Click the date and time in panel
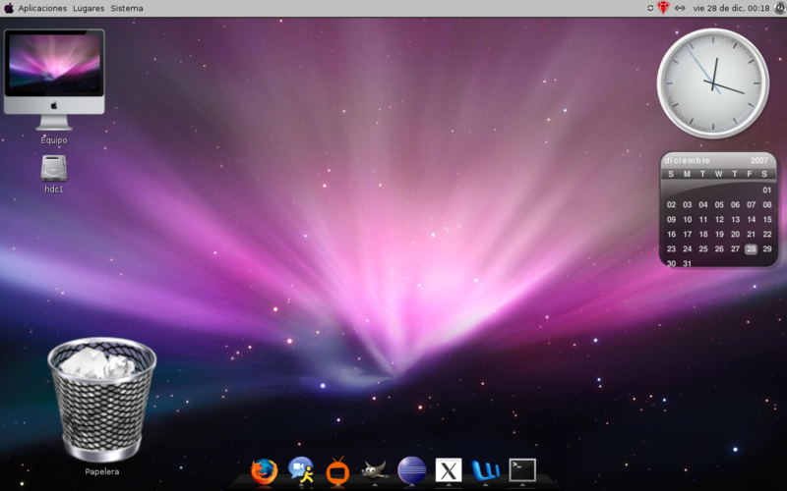 731,8
